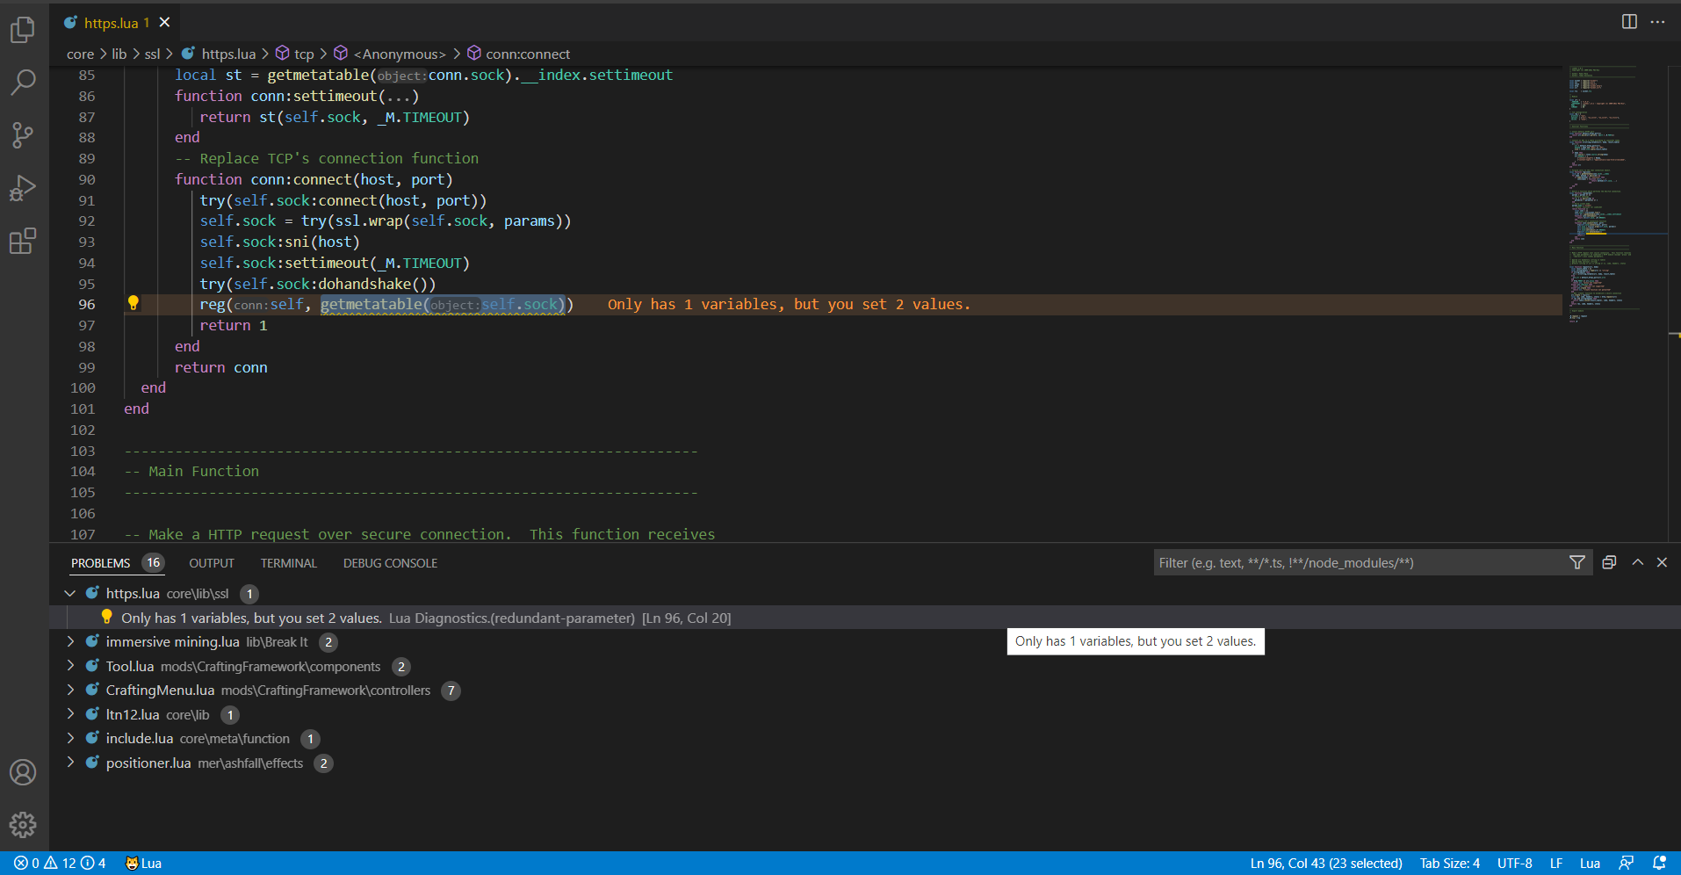Open the Search view
Viewport: 1681px width, 875px height.
pyautogui.click(x=23, y=83)
